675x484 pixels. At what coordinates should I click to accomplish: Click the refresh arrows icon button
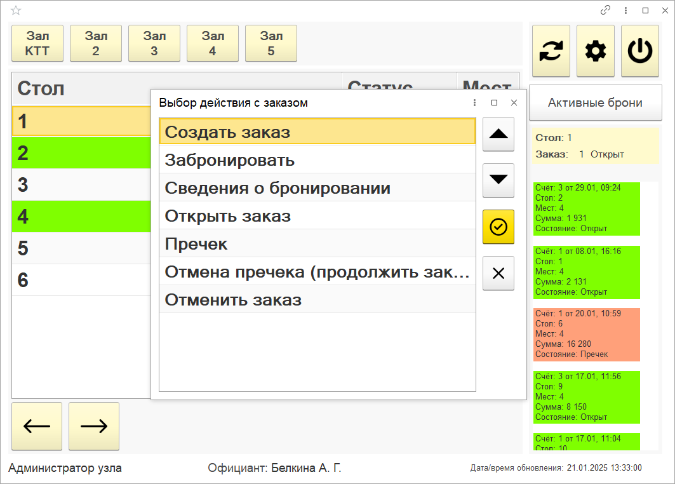tap(551, 51)
